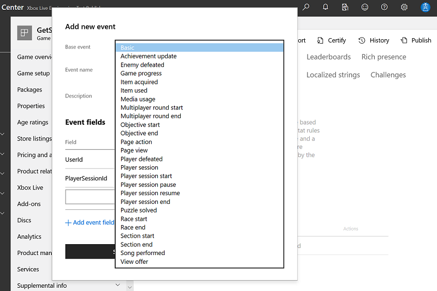Open the Rich presence tab
Screen dimensions: 437x291
pos(384,57)
